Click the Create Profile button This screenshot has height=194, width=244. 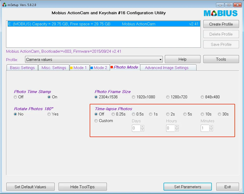tap(221, 24)
